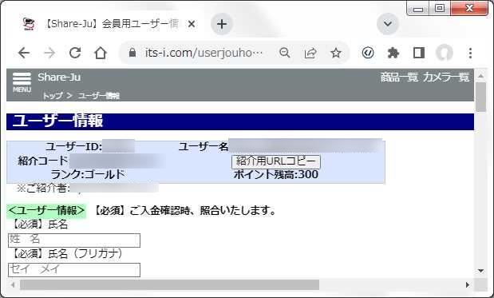Go back with the browser back arrow
494x298 pixels.
click(x=24, y=53)
